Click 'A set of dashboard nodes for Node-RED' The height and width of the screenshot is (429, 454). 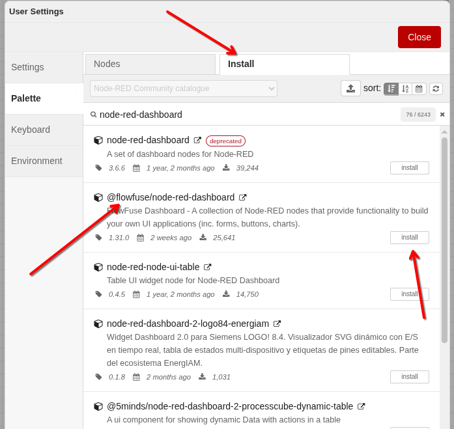click(180, 154)
